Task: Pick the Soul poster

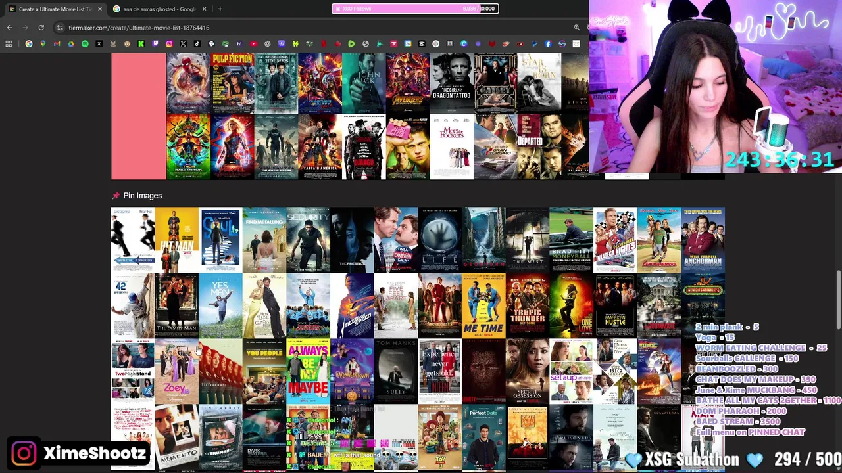Action: [220, 240]
